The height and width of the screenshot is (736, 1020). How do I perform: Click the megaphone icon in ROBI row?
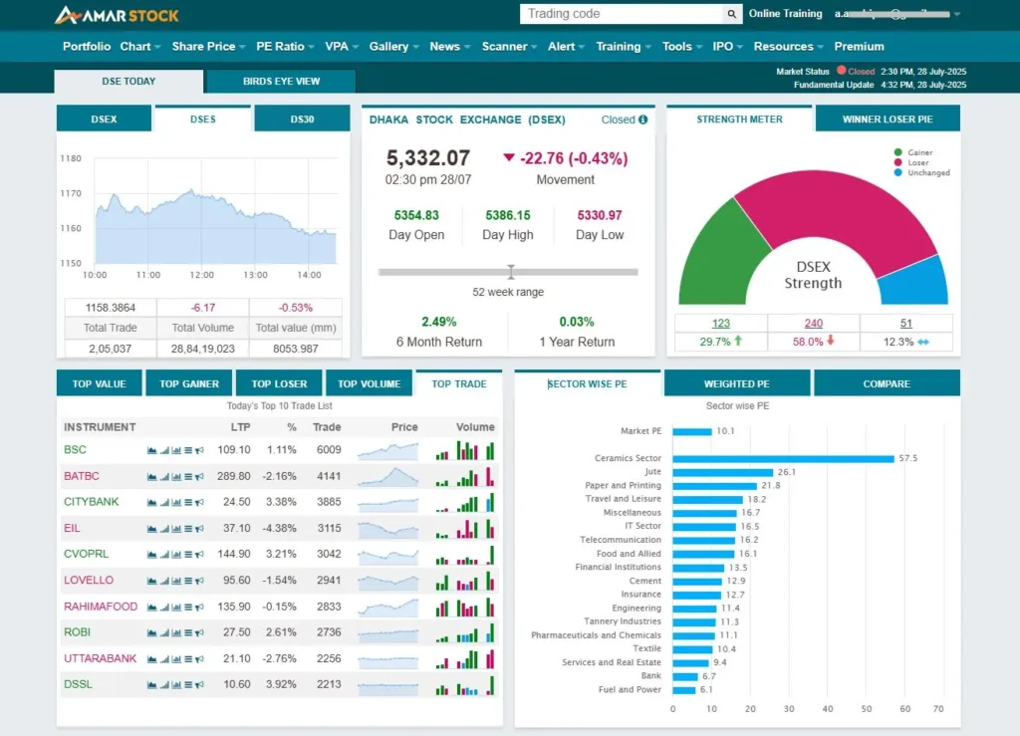[x=199, y=632]
